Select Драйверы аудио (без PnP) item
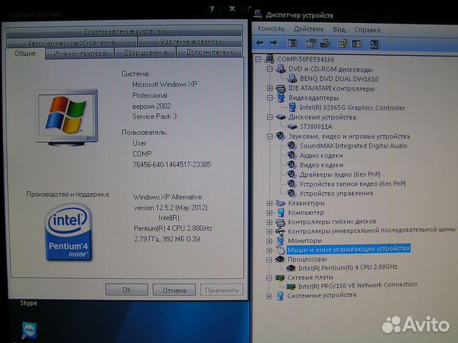The image size is (458, 343). click(340, 174)
